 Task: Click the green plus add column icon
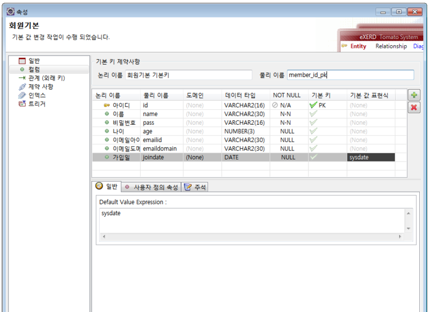click(414, 95)
